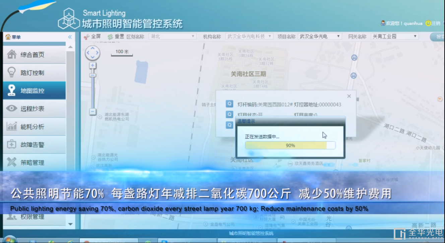The height and width of the screenshot is (243, 445).
Task: Click the 综合首页 home icon
Action: coord(12,55)
